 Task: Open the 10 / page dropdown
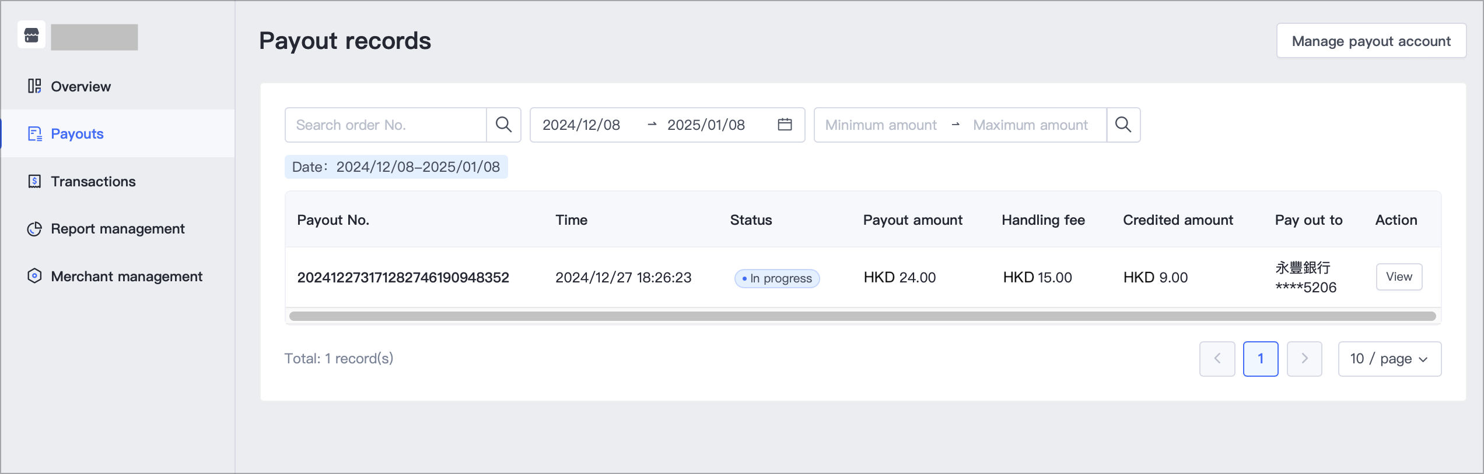click(x=1389, y=359)
